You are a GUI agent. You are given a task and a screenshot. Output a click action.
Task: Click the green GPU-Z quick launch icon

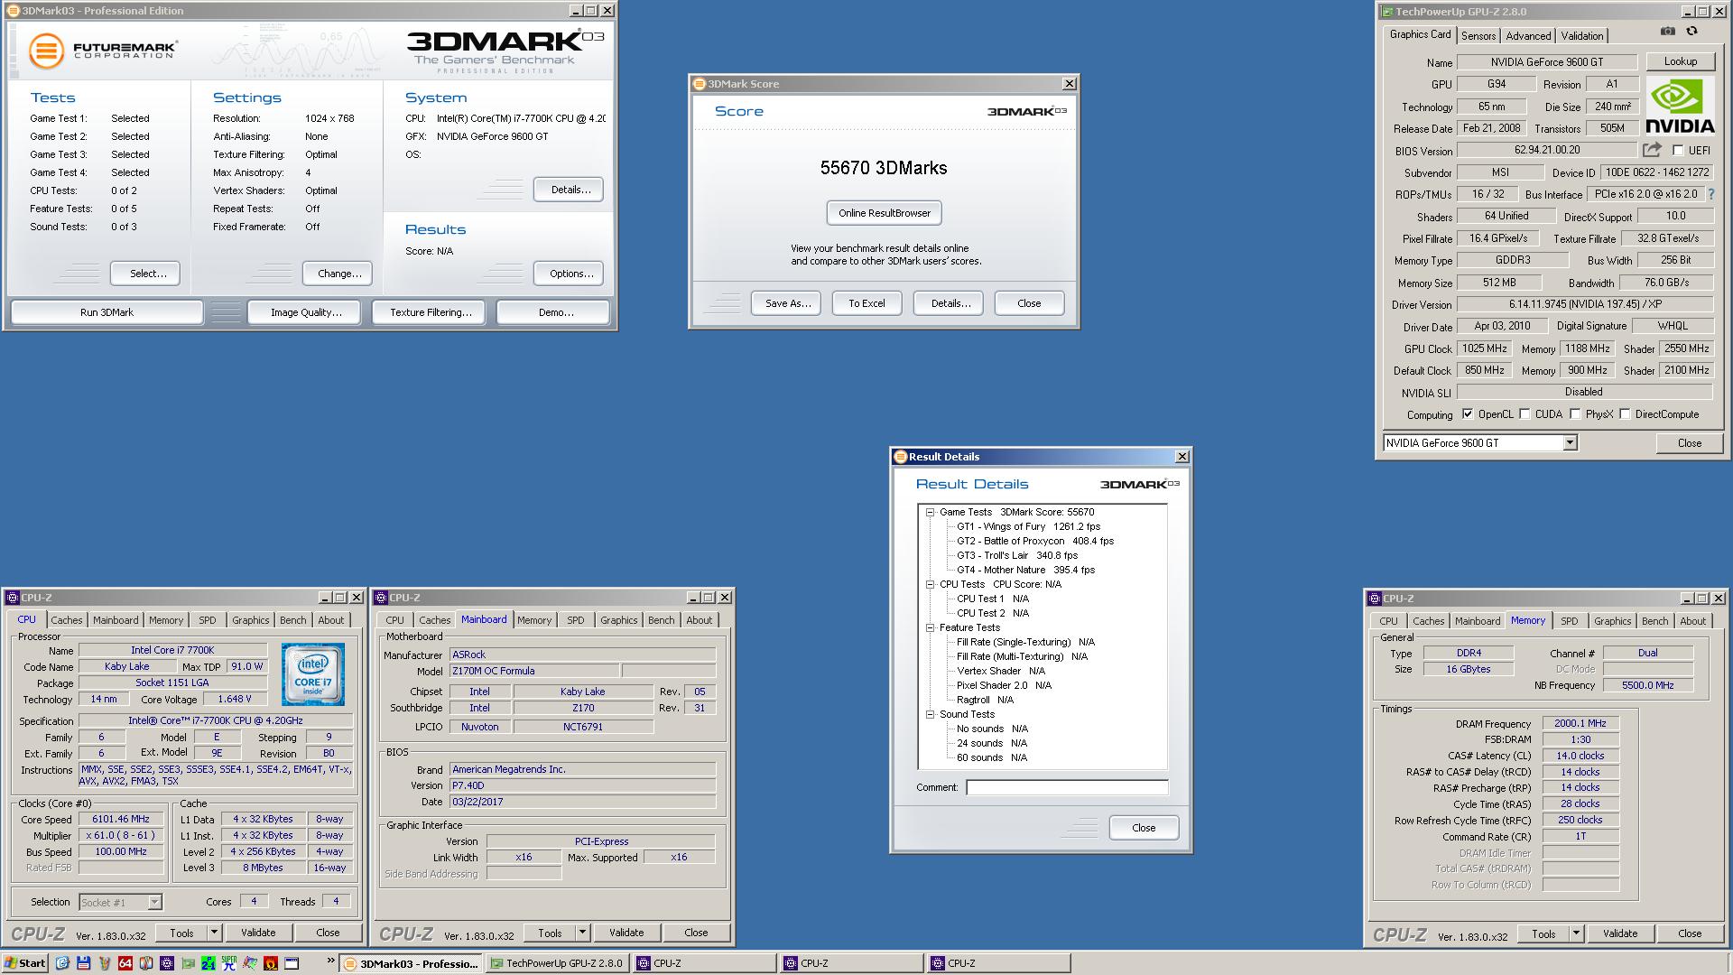pos(188,963)
